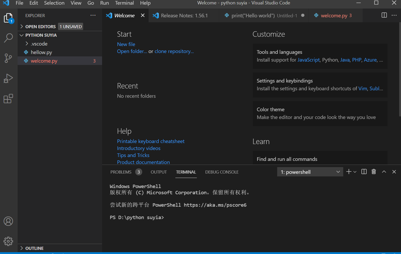Switch to the Output panel tab
The width and height of the screenshot is (401, 254).
coord(159,172)
